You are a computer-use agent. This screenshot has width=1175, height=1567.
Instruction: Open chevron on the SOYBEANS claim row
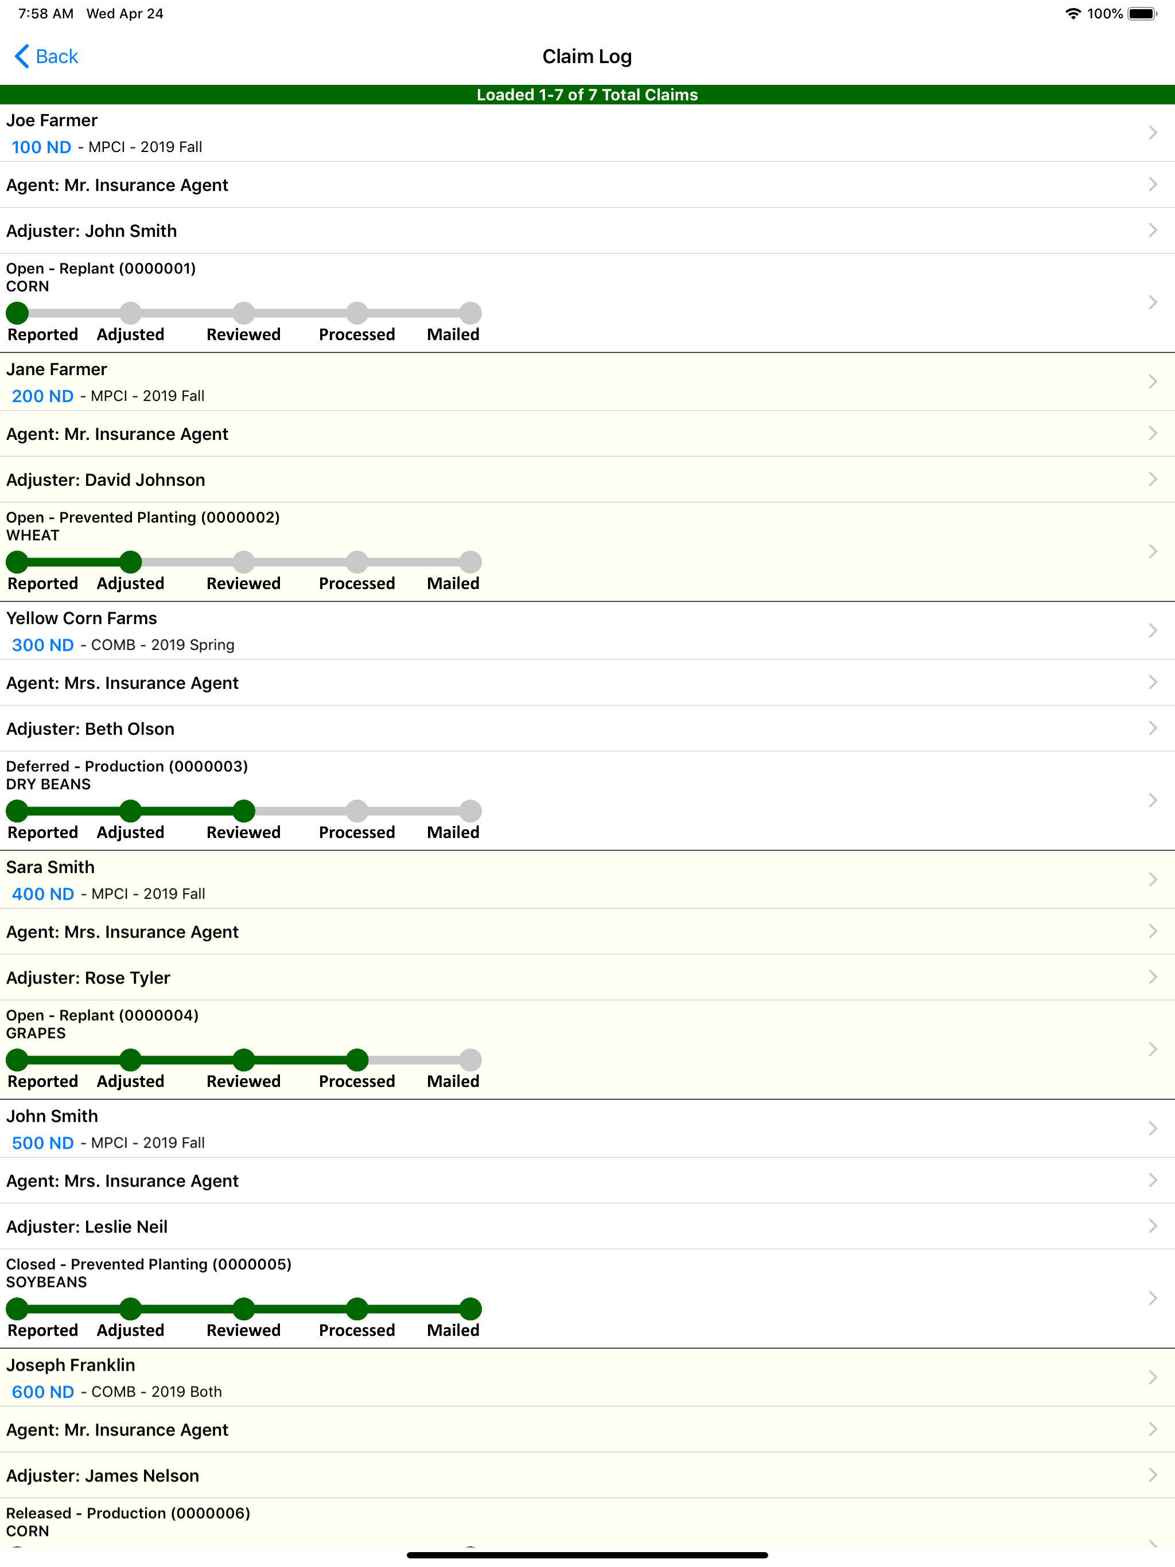(x=1152, y=1298)
